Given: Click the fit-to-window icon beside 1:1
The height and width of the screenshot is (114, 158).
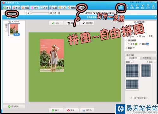Looking at the screenshot, I should (x=59, y=13).
